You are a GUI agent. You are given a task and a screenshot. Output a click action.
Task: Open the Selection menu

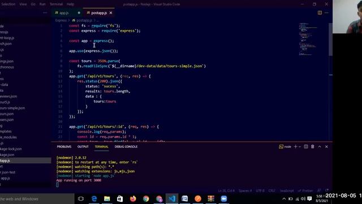point(8,4)
